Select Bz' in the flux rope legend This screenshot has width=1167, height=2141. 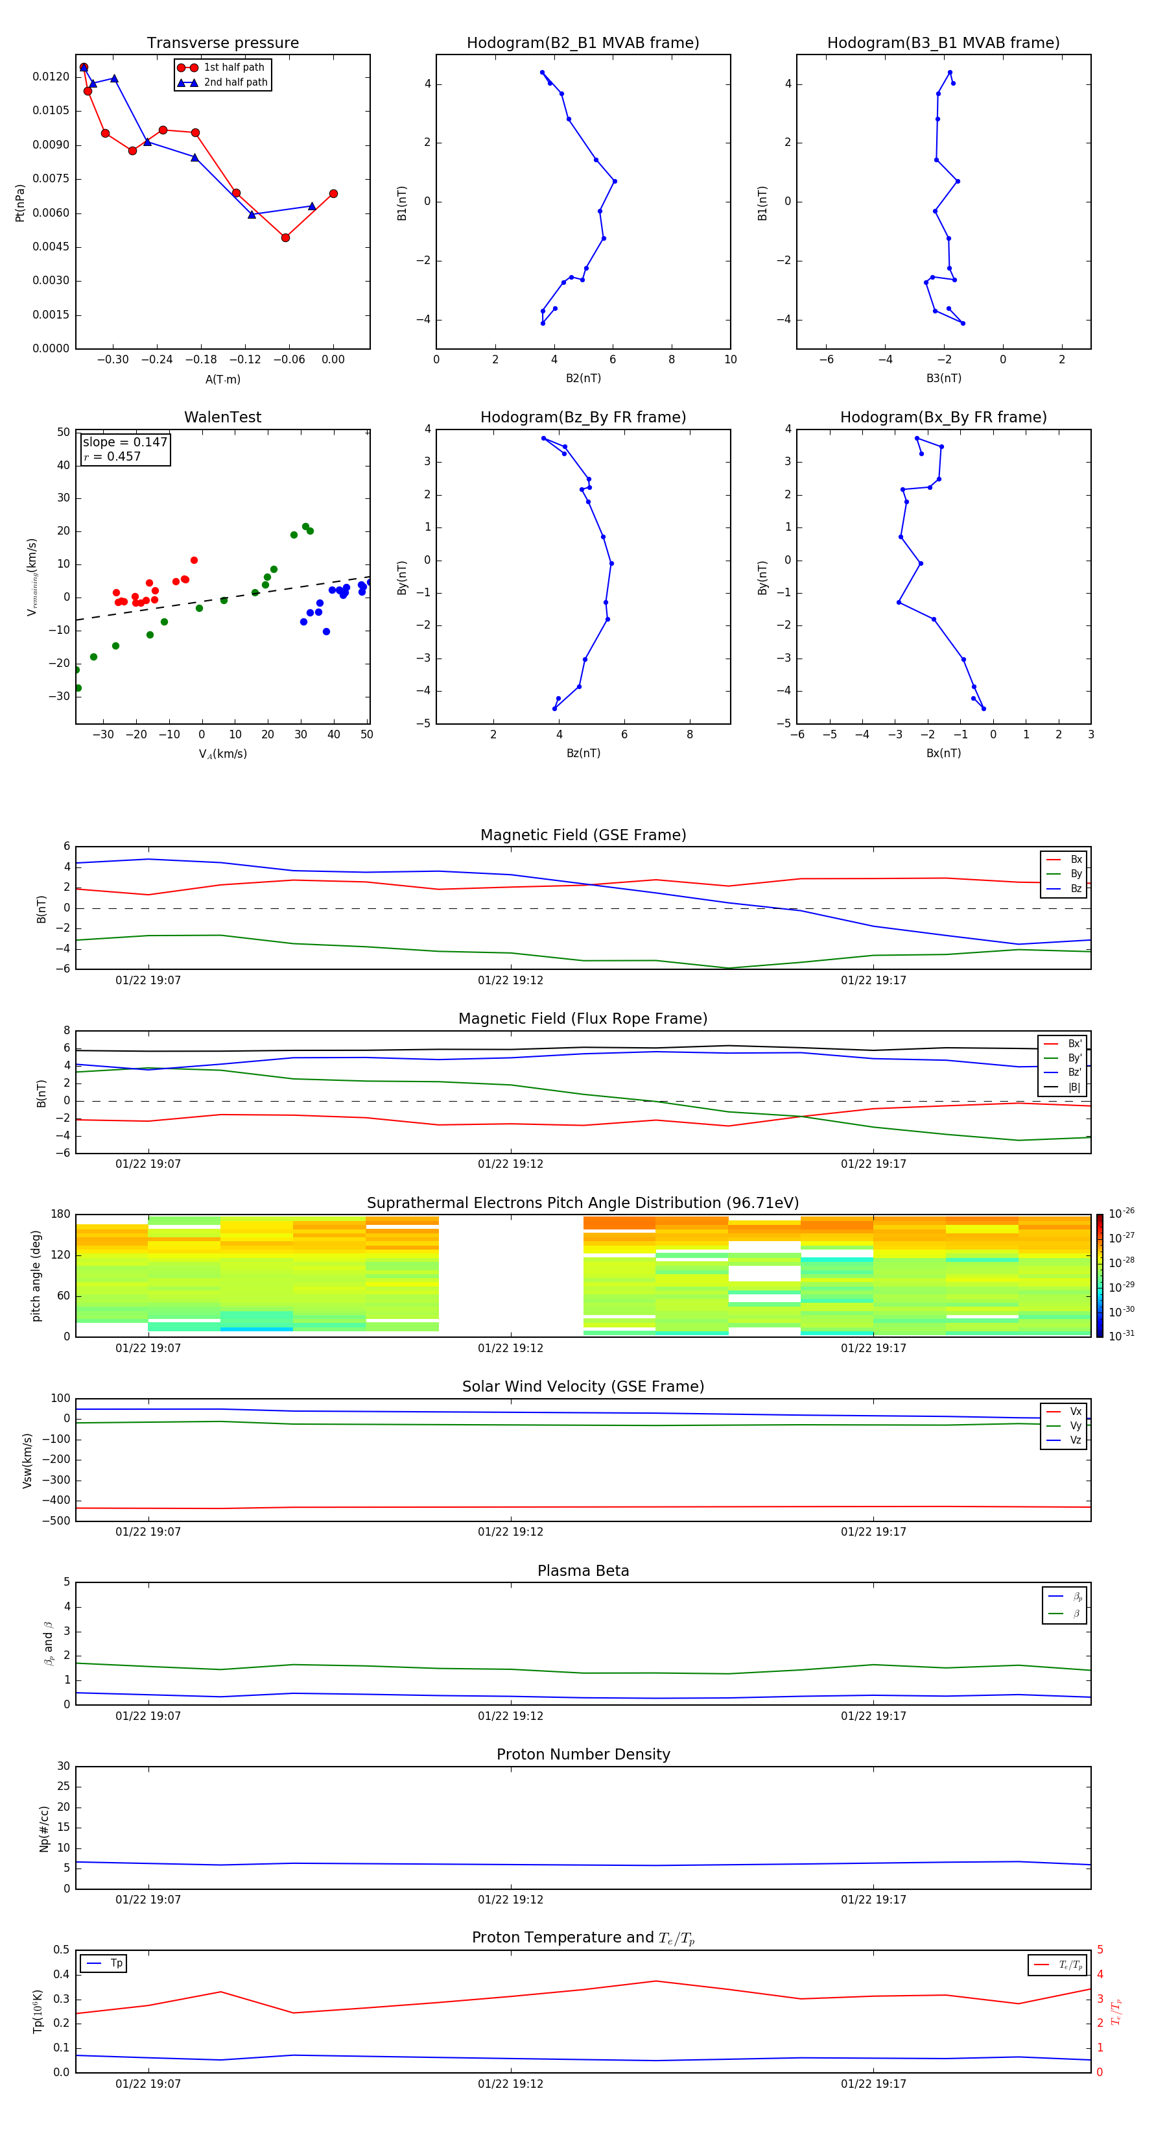pyautogui.click(x=1063, y=1072)
